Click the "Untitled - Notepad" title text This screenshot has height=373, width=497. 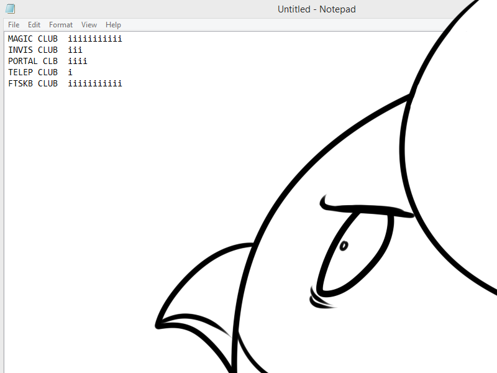pyautogui.click(x=316, y=9)
